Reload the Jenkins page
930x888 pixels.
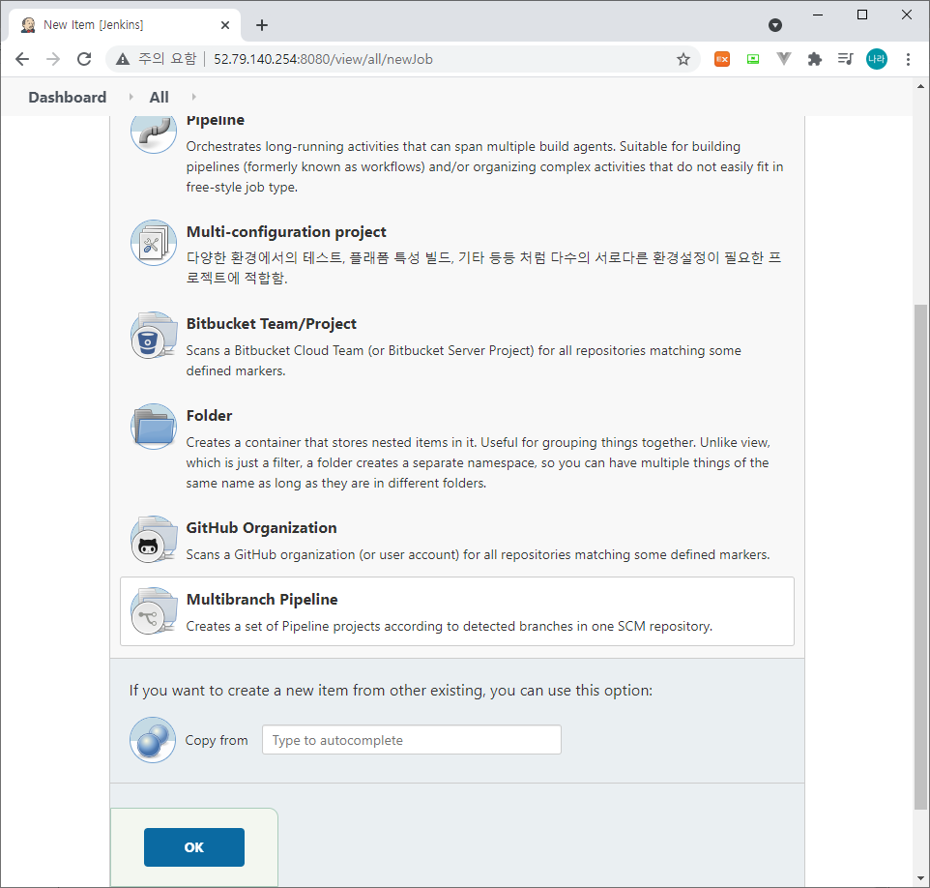pos(84,59)
